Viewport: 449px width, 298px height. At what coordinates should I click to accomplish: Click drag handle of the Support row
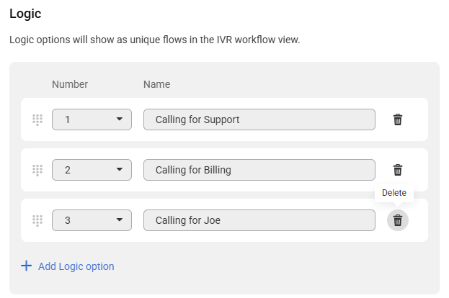(37, 119)
